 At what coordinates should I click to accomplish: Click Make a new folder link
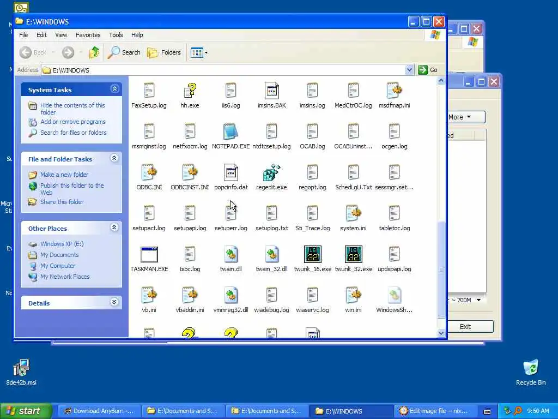[64, 175]
